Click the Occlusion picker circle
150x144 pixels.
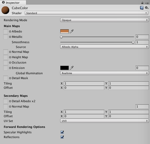pos(10,62)
